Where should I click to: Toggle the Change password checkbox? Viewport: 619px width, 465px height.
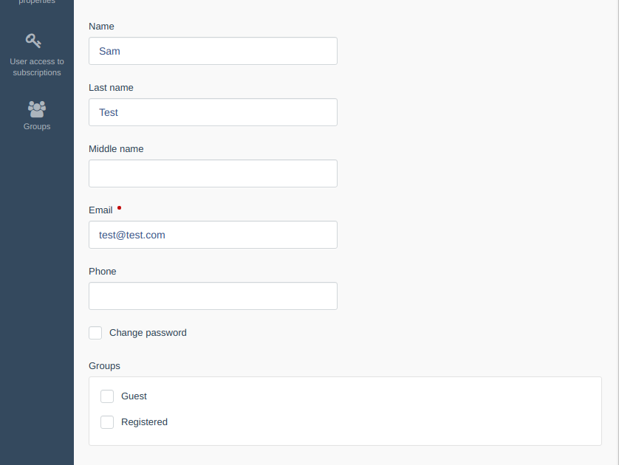[95, 333]
